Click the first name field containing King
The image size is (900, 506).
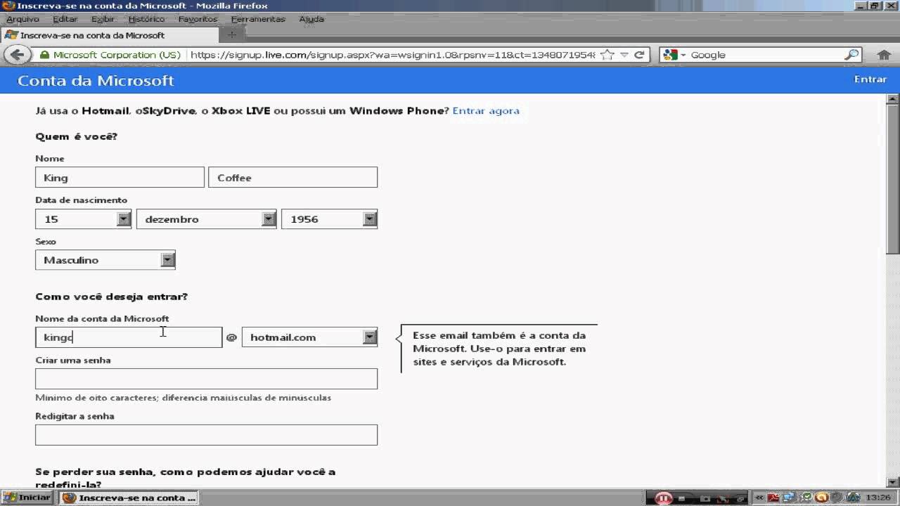click(x=120, y=177)
